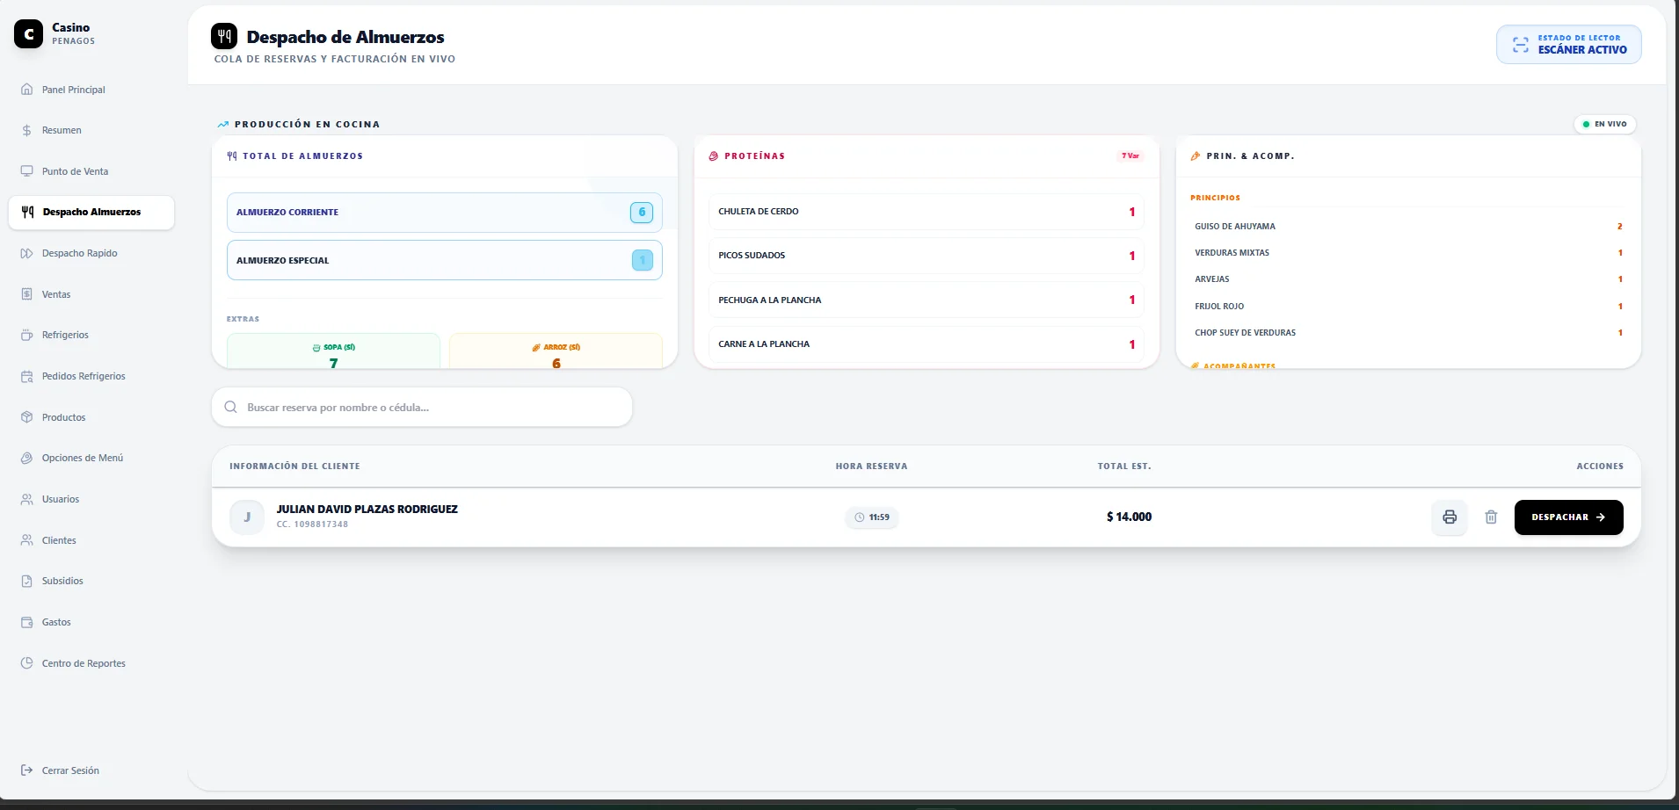The width and height of the screenshot is (1679, 810).
Task: Click GUISO DE AHUYAMA principio entry
Action: 1408,227
